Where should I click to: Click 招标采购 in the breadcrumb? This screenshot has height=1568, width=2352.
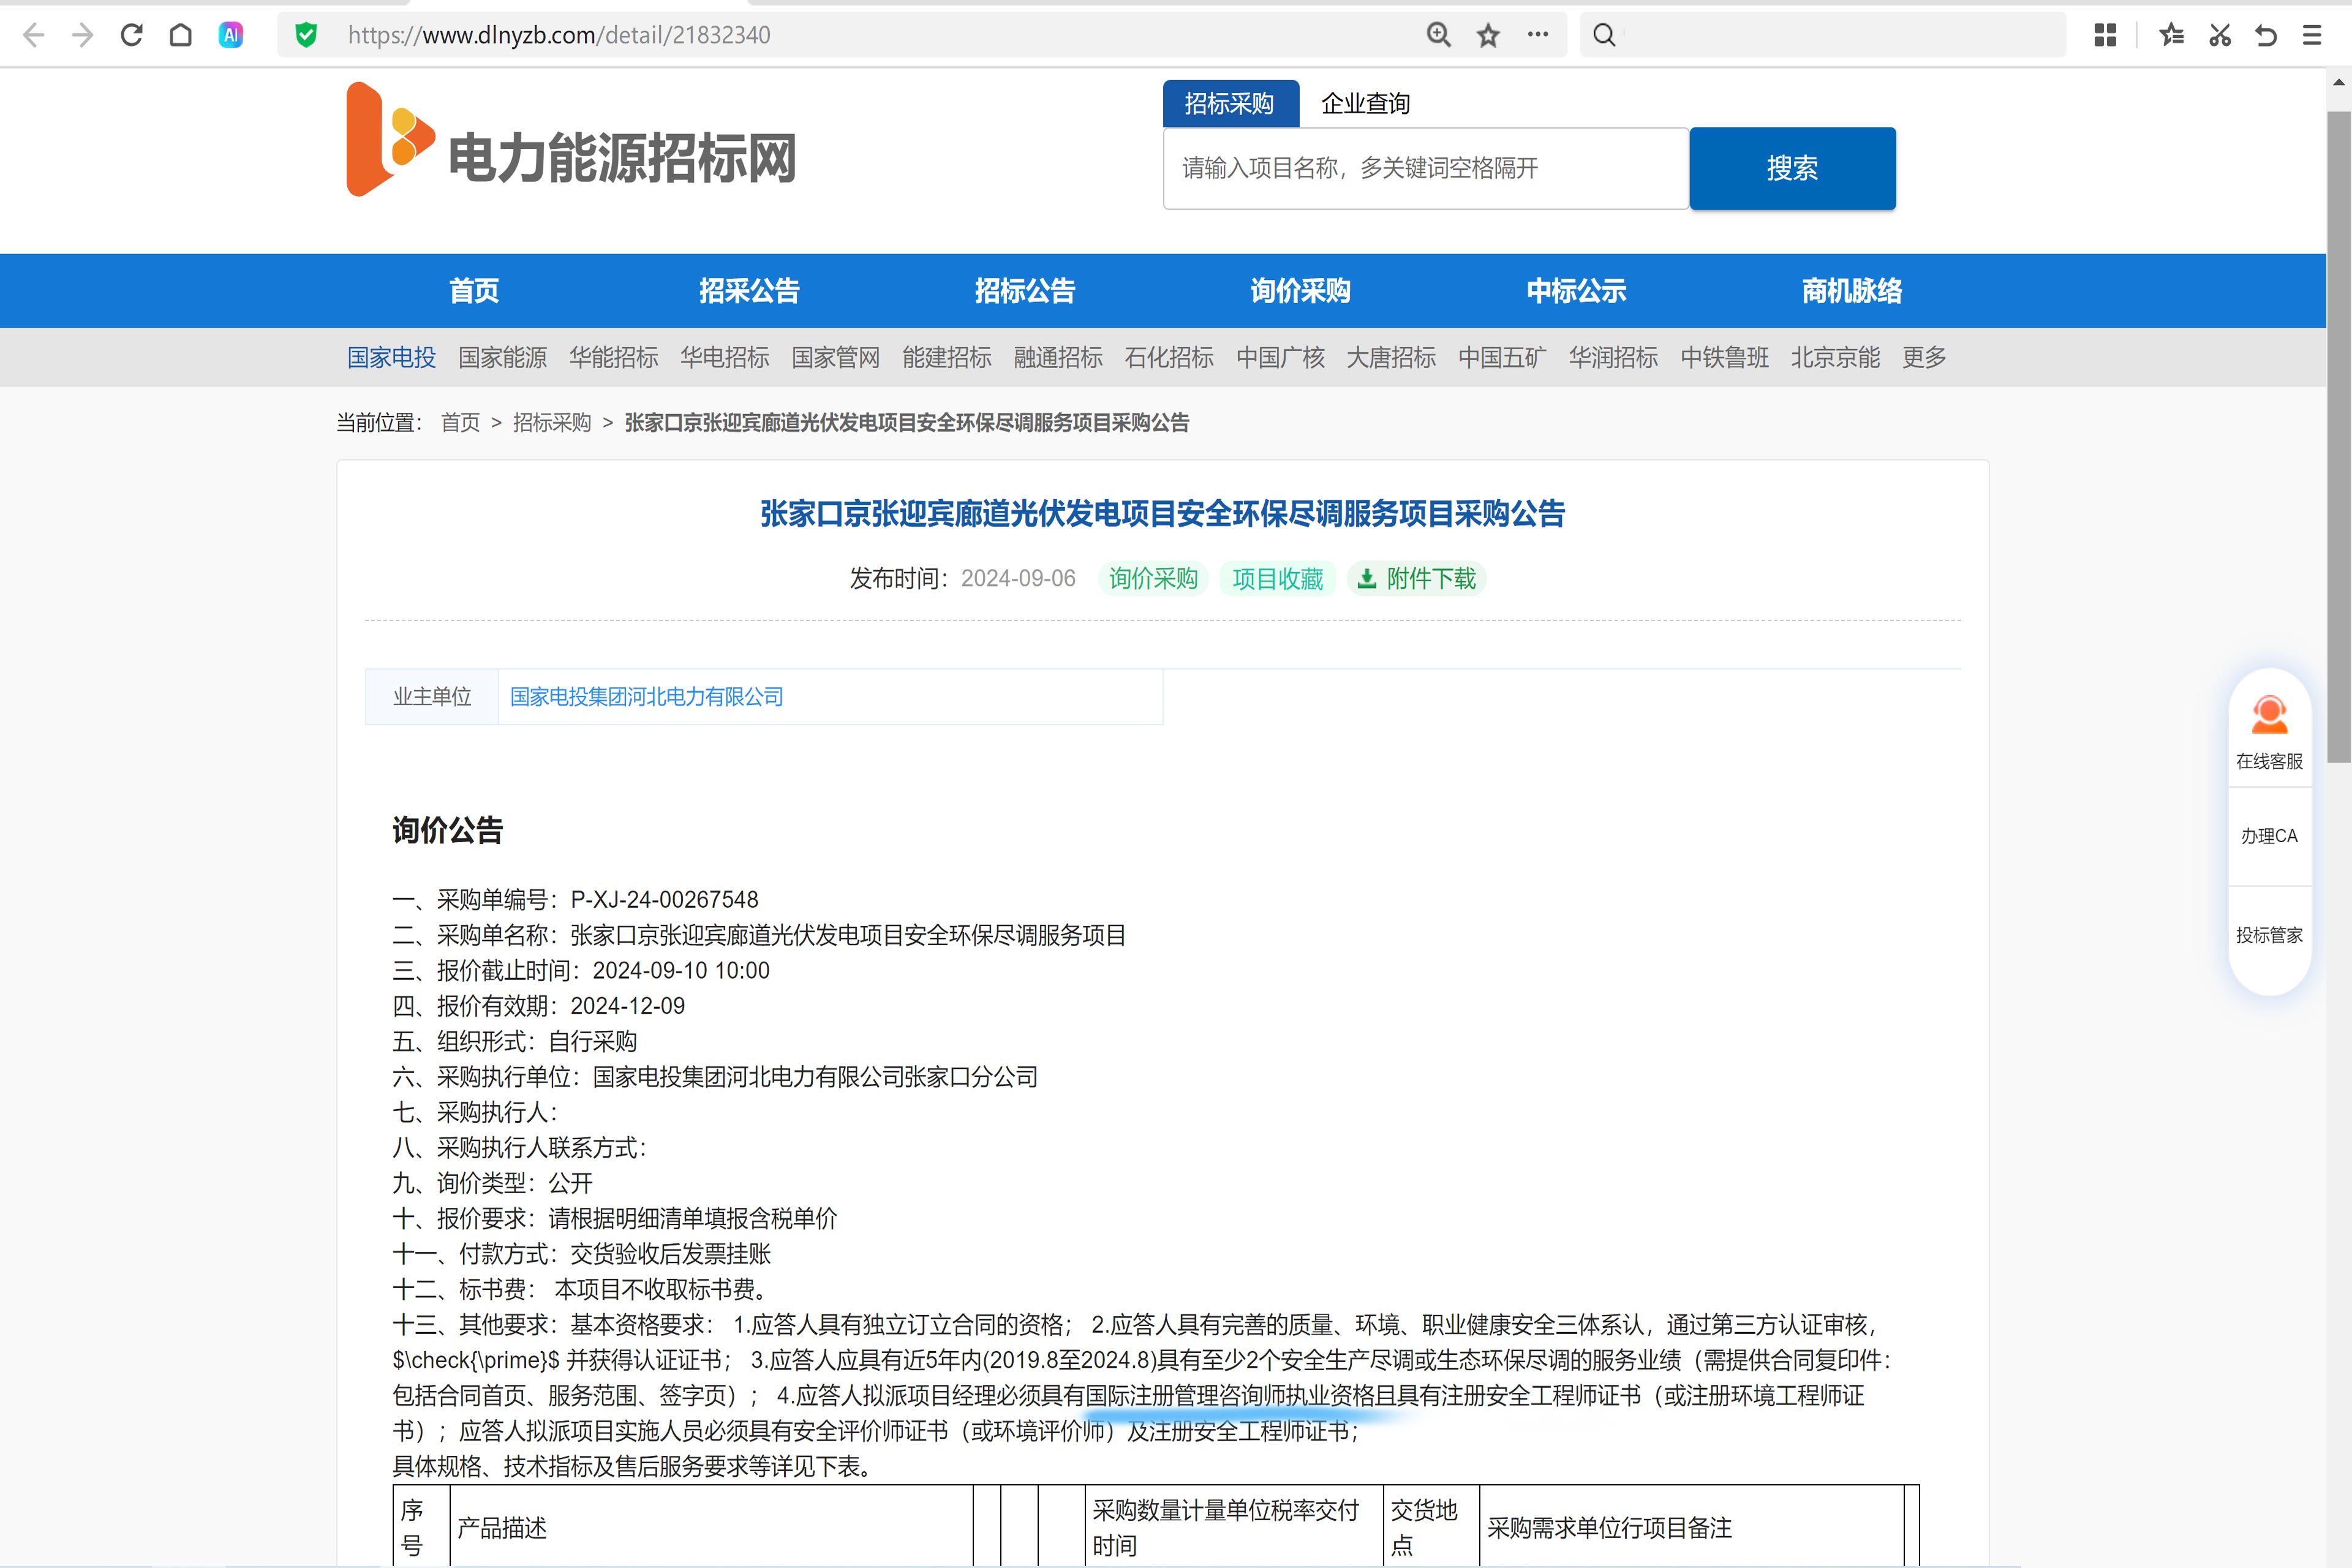(552, 423)
